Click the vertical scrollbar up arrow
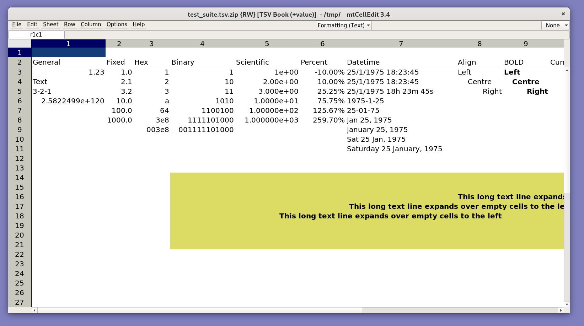This screenshot has height=326, width=584. pyautogui.click(x=567, y=71)
